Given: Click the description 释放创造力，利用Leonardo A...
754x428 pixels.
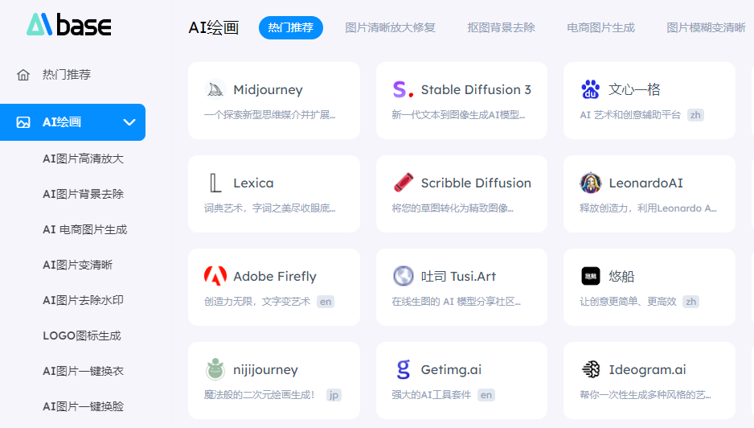Looking at the screenshot, I should point(648,208).
